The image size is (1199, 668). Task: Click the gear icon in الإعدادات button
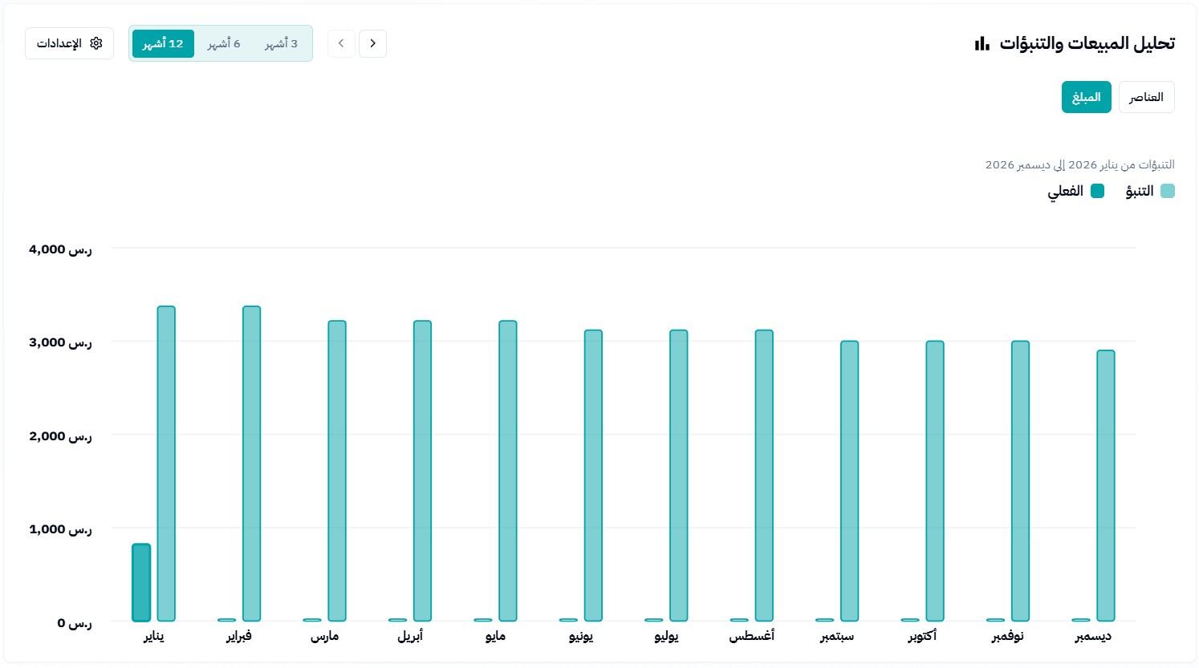click(96, 43)
